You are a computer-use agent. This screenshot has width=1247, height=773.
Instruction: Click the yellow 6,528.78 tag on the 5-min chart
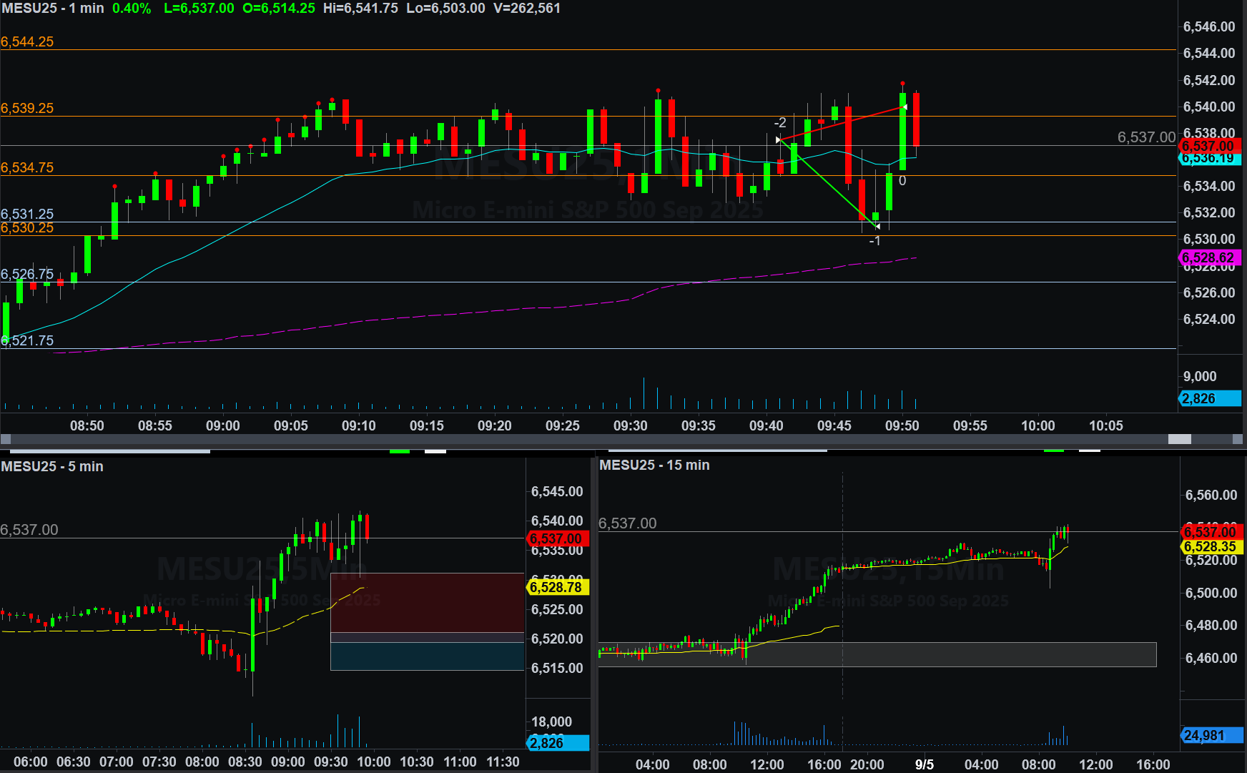(x=557, y=587)
